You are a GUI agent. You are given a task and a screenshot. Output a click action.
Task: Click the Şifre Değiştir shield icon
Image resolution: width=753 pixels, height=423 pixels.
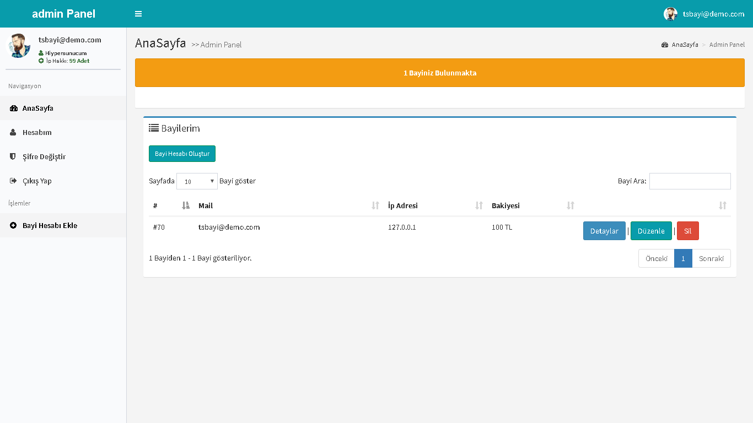pyautogui.click(x=13, y=157)
